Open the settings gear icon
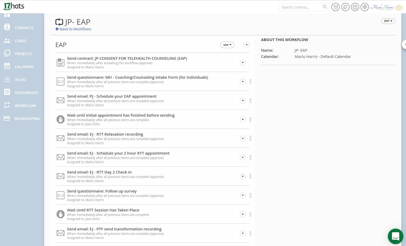This screenshot has width=406, height=246. pos(365,7)
